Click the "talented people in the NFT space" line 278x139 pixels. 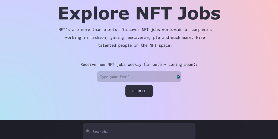pyautogui.click(x=135, y=45)
